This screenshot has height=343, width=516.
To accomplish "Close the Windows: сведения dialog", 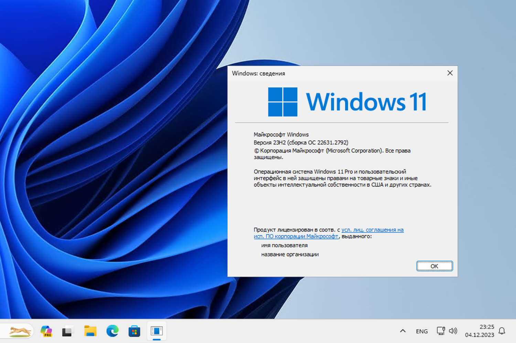I will tap(450, 73).
